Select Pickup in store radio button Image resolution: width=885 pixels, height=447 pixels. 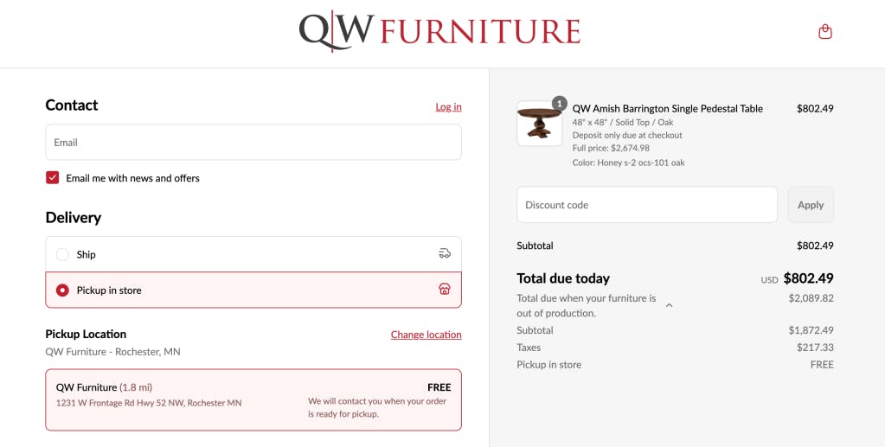click(x=62, y=291)
